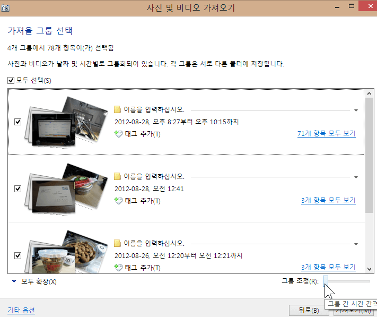This screenshot has width=377, height=317.
Task: Click 태그 추가(T) in the 2012-08-26 group
Action: 143,268
